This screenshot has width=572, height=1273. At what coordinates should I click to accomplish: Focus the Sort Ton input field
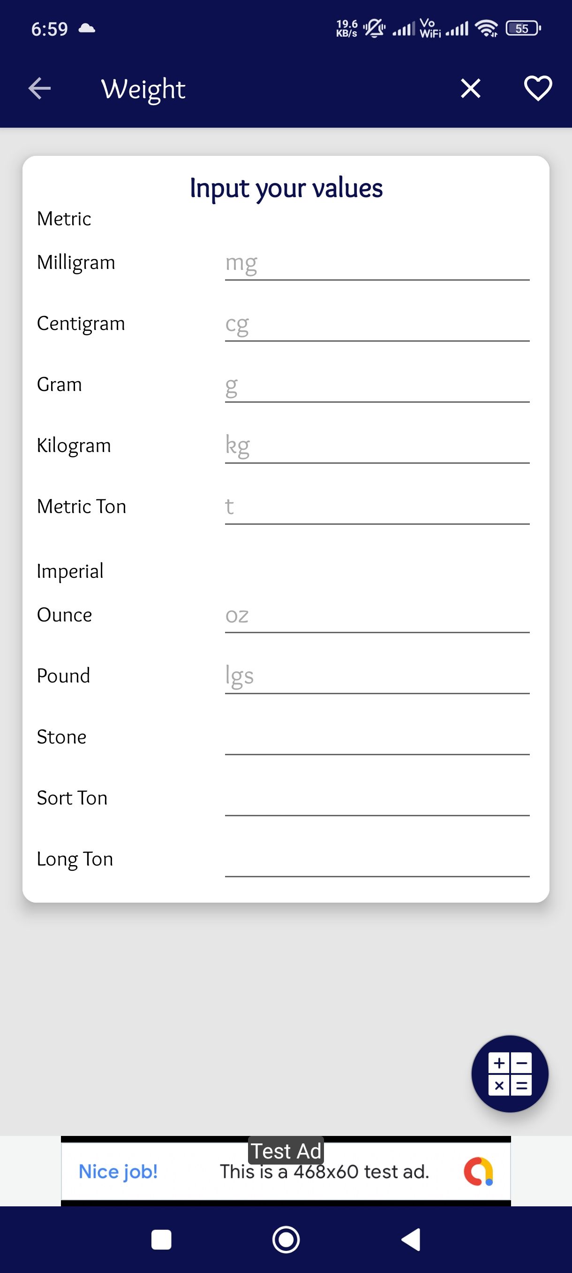pos(376,798)
